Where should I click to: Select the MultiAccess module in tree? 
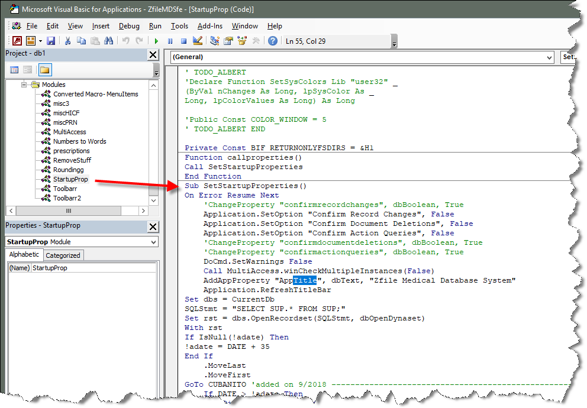(69, 132)
